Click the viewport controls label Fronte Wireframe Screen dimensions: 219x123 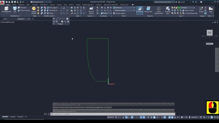pyautogui.click(x=8, y=22)
